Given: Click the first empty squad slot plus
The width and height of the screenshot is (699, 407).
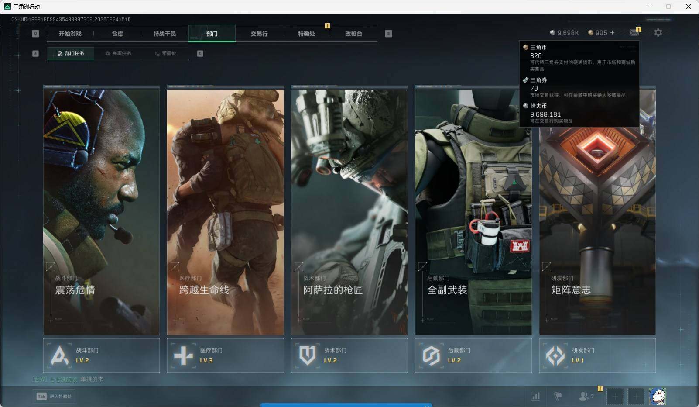Looking at the screenshot, I should [615, 397].
